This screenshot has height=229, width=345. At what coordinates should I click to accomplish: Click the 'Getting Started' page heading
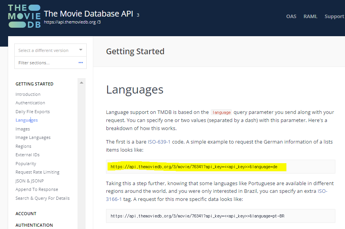point(135,52)
